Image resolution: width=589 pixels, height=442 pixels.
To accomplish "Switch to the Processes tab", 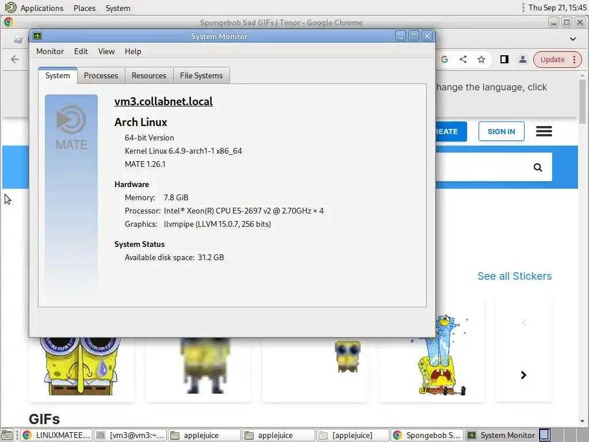I will [101, 75].
